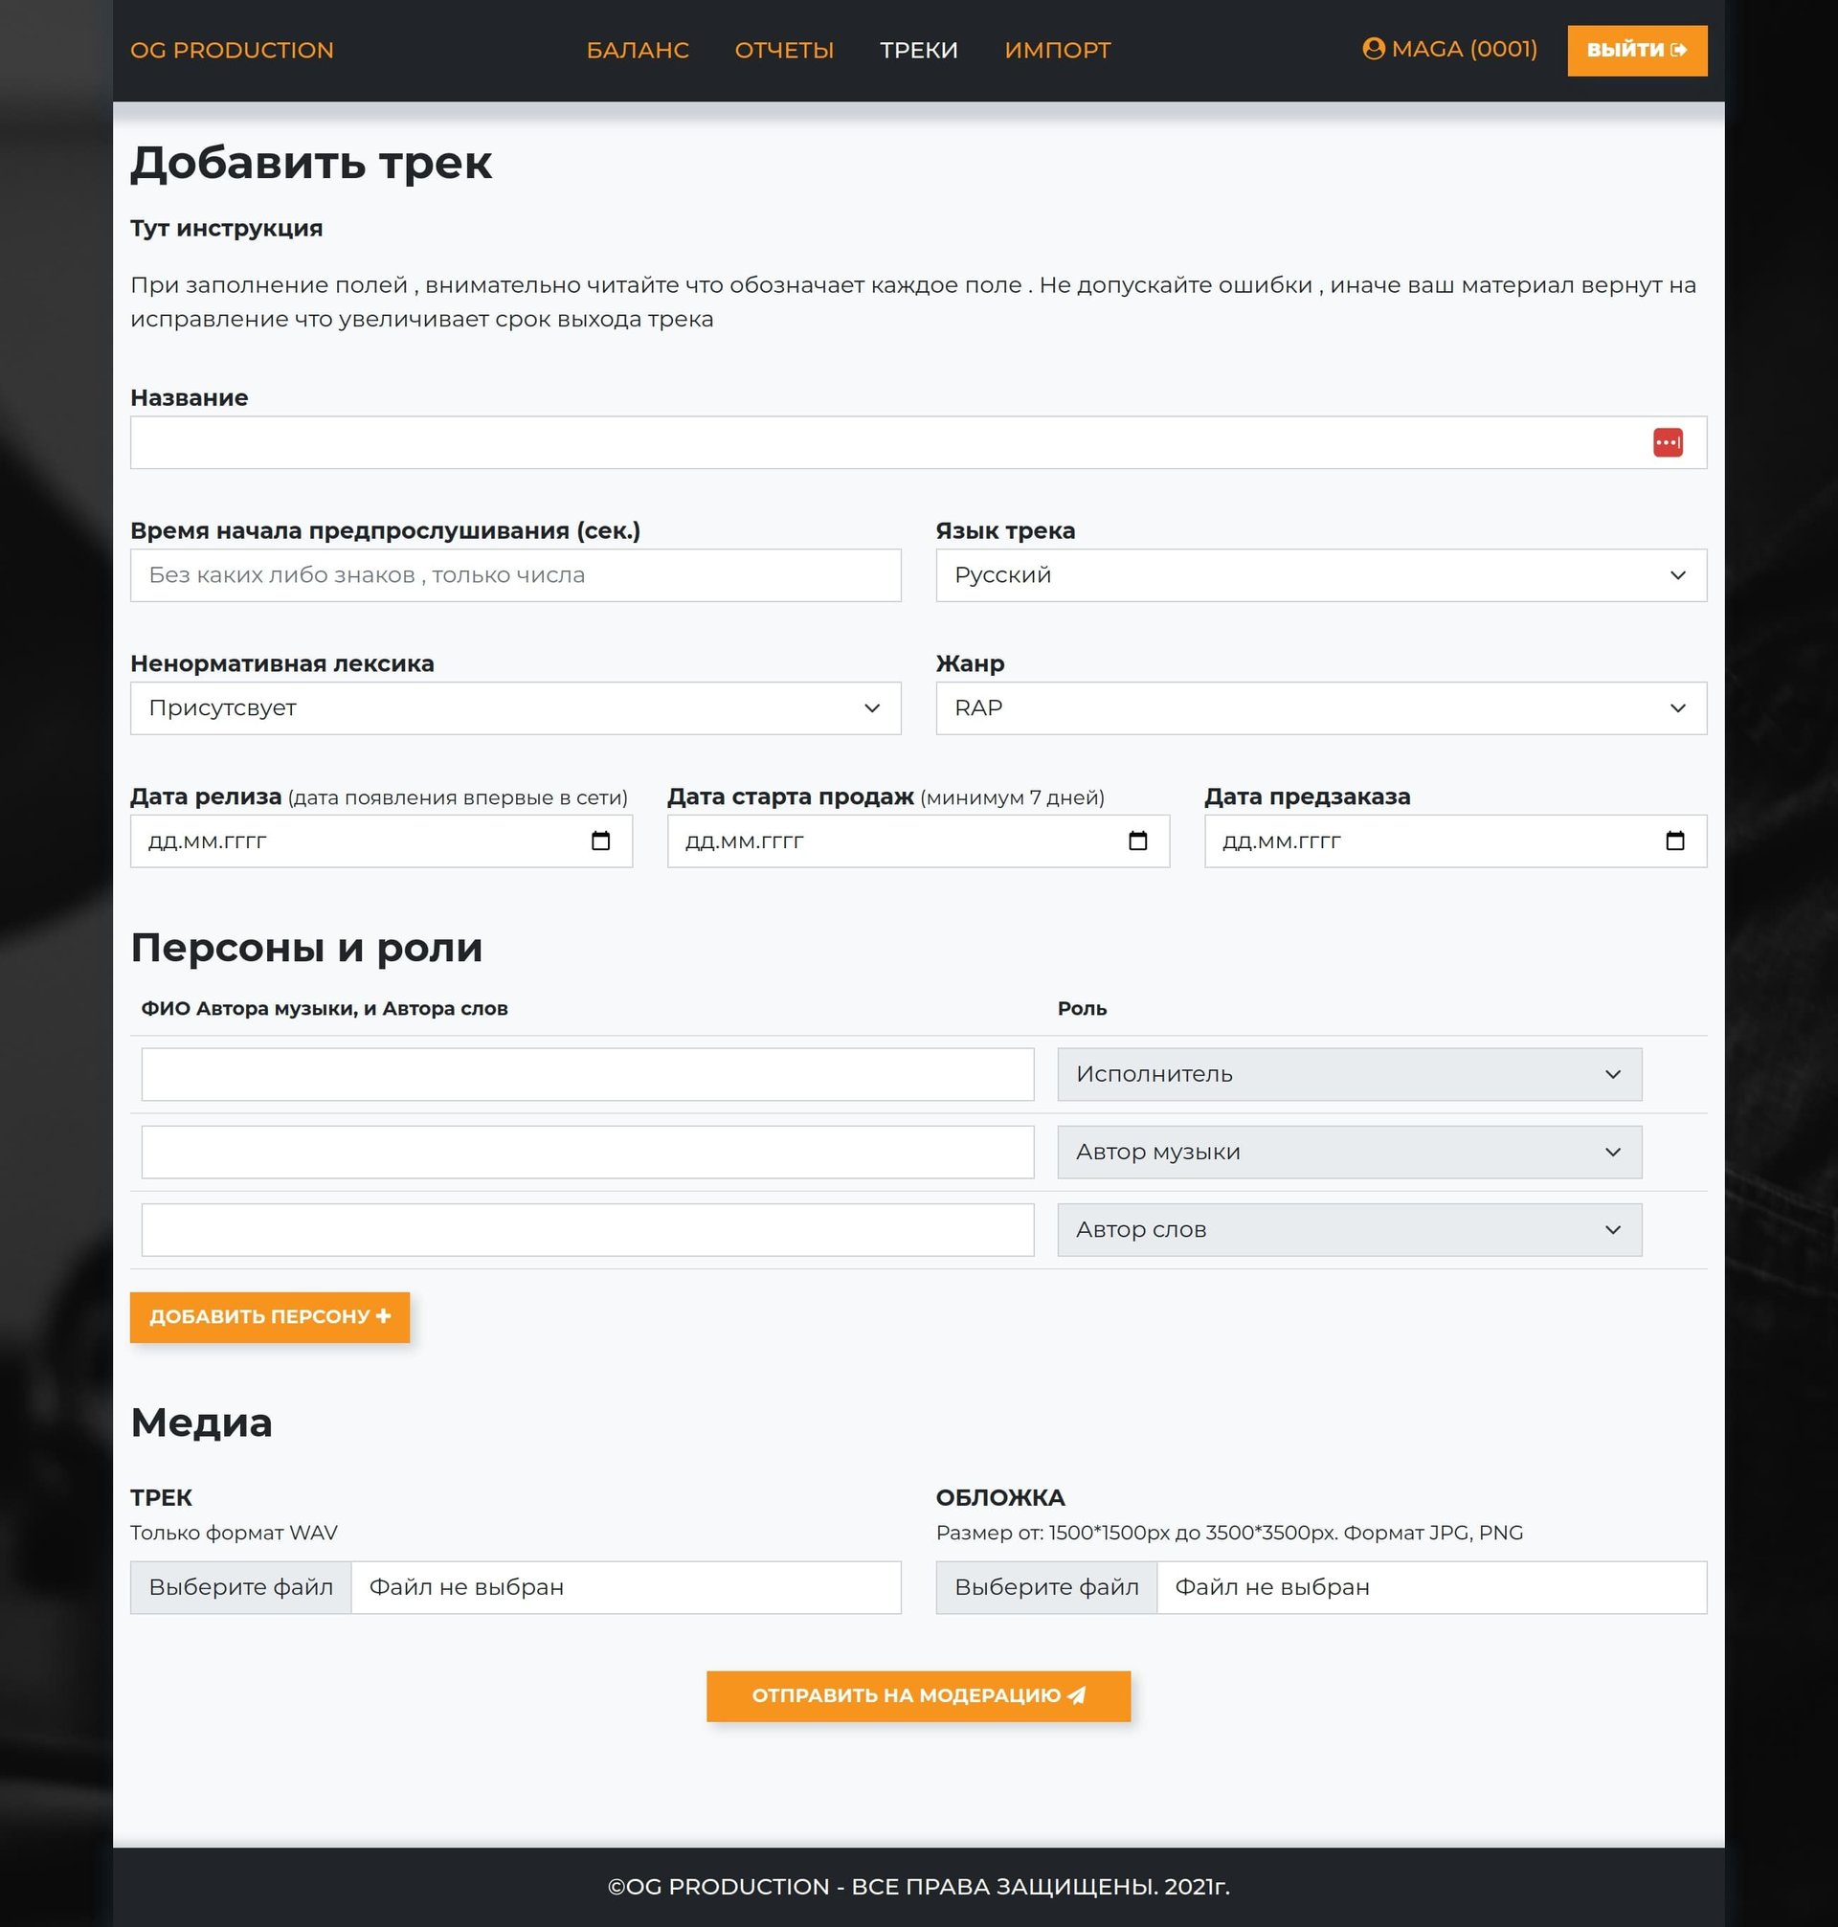Focus the name field for Автор слов row
The width and height of the screenshot is (1838, 1927).
click(x=588, y=1229)
